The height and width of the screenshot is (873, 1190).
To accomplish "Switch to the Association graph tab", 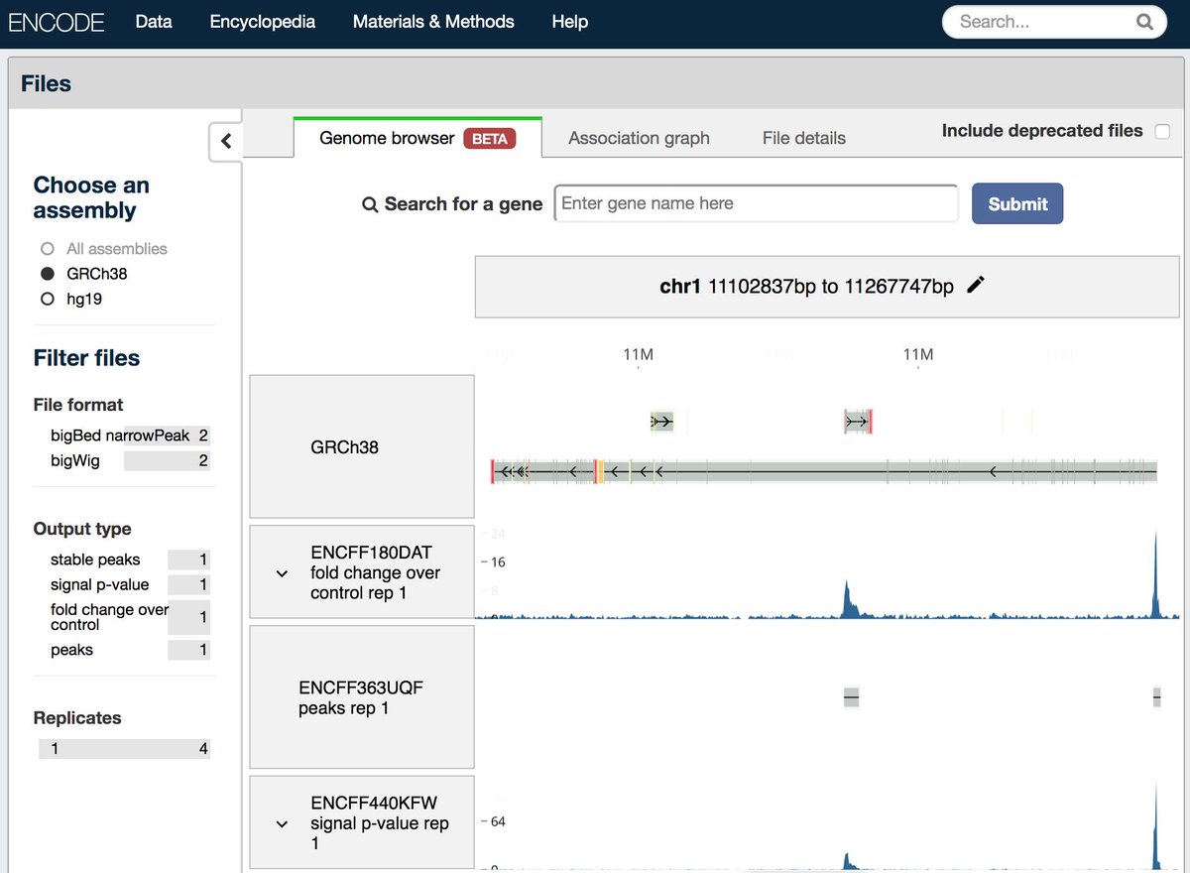I will pyautogui.click(x=639, y=138).
